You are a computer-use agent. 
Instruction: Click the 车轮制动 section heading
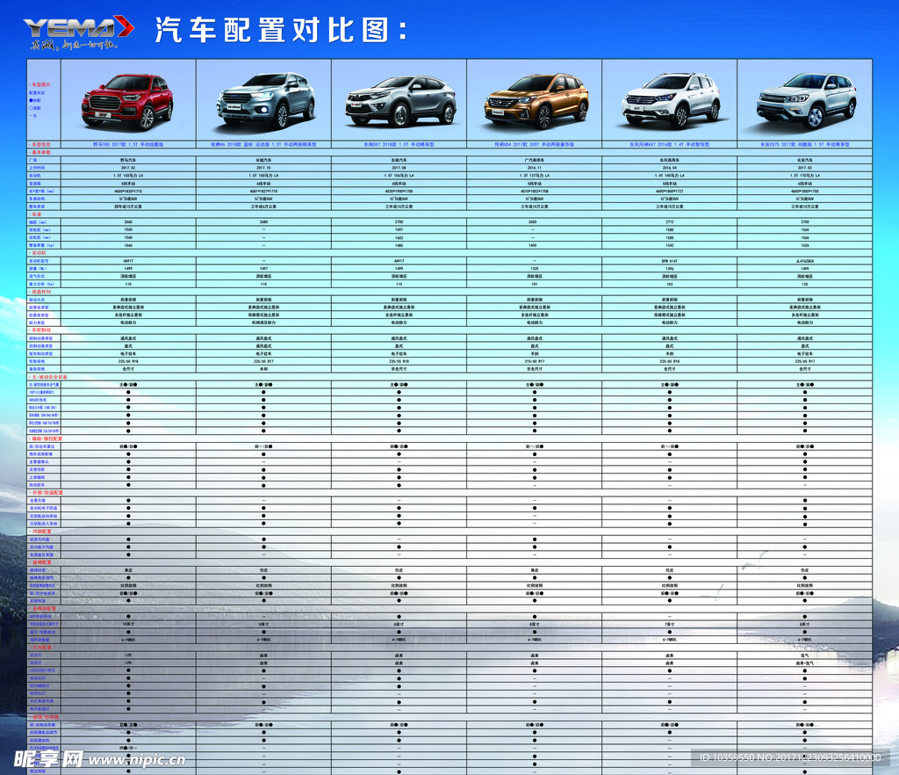(40, 330)
